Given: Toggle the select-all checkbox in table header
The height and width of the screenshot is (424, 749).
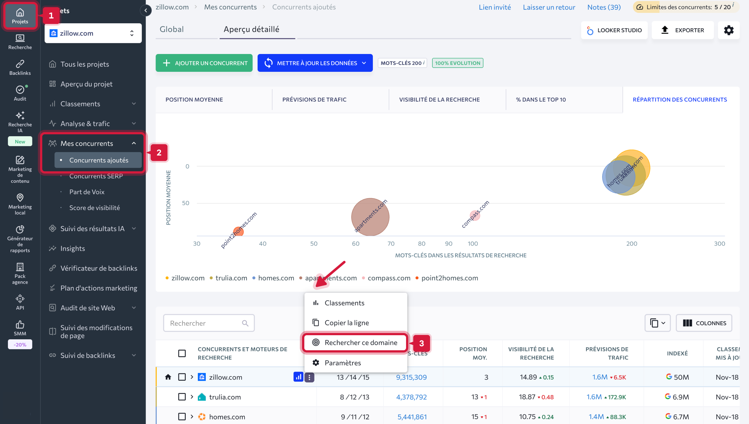Looking at the screenshot, I should [182, 353].
